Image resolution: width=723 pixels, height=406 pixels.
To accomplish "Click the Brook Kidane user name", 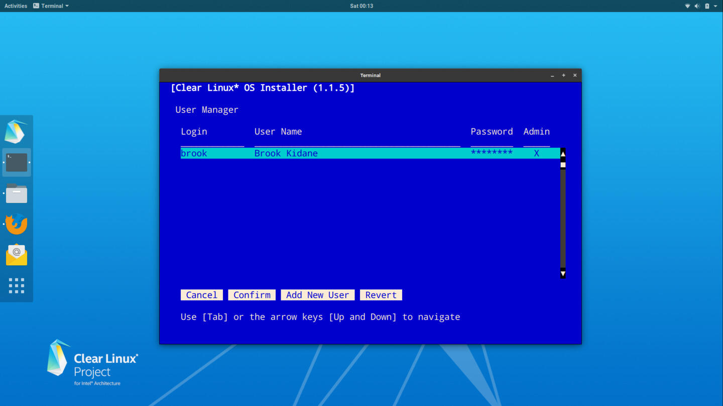I will pyautogui.click(x=286, y=153).
